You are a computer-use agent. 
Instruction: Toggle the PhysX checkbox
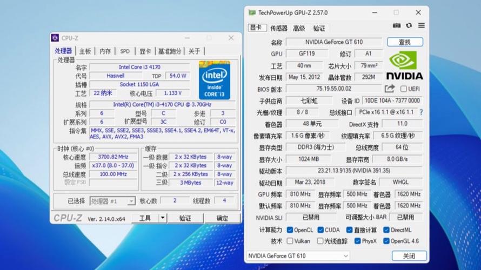pyautogui.click(x=357, y=241)
